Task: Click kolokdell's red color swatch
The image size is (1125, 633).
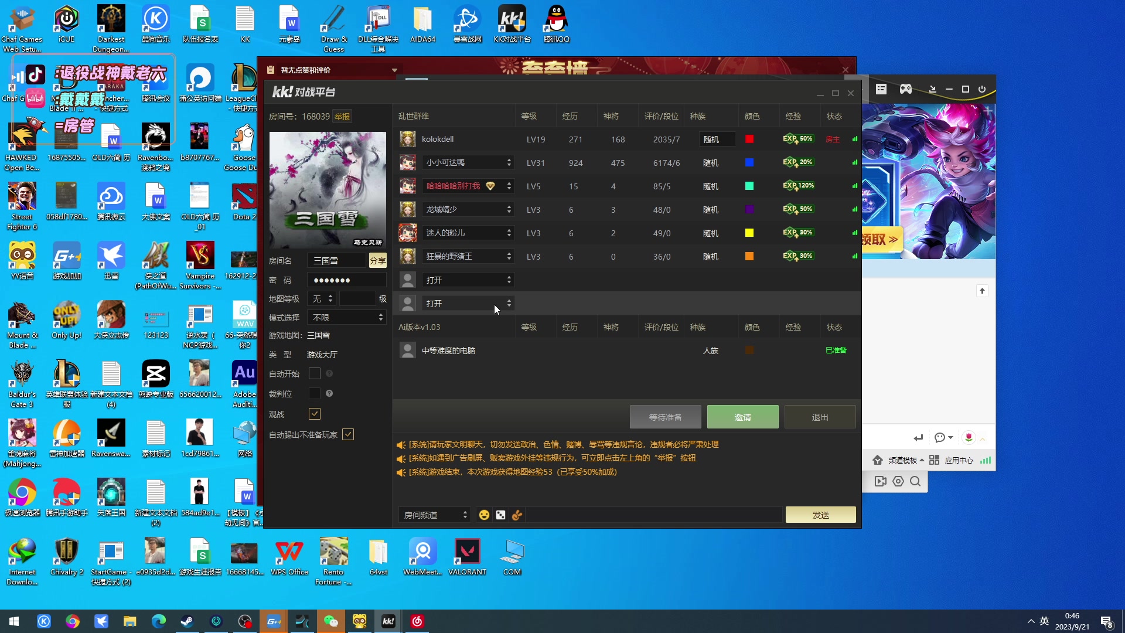Action: tap(749, 139)
